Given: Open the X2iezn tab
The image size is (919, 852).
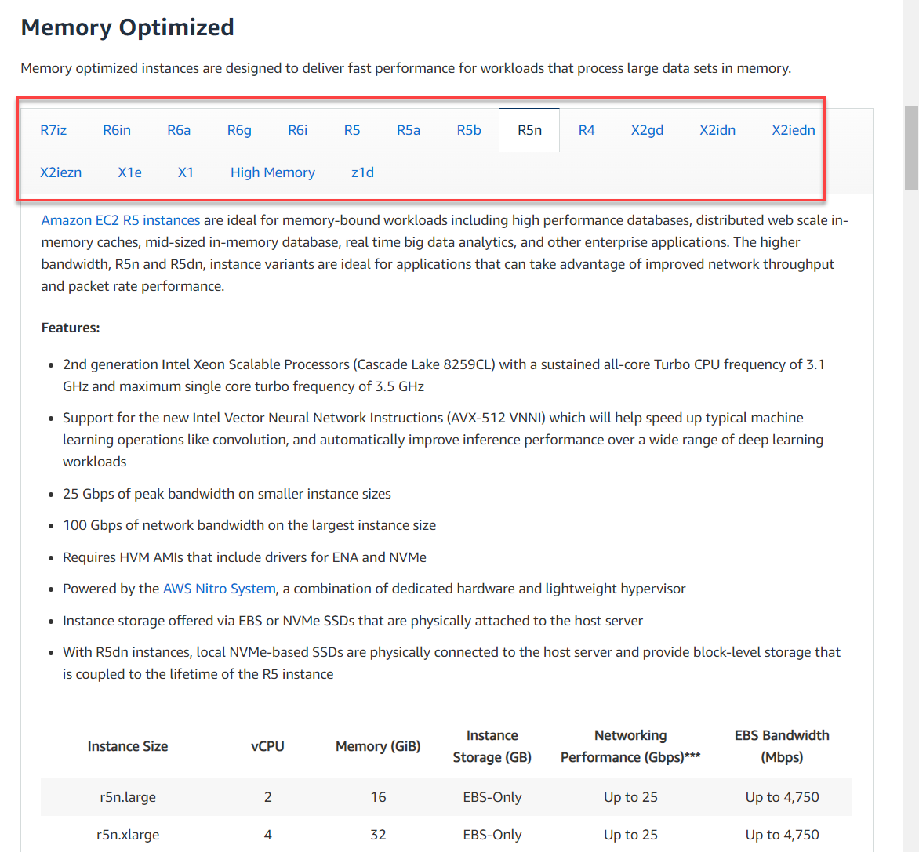Looking at the screenshot, I should coord(61,172).
